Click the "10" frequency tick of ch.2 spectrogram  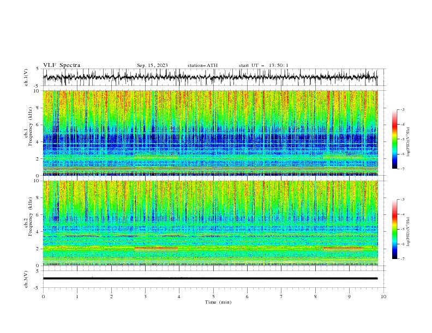(37, 181)
